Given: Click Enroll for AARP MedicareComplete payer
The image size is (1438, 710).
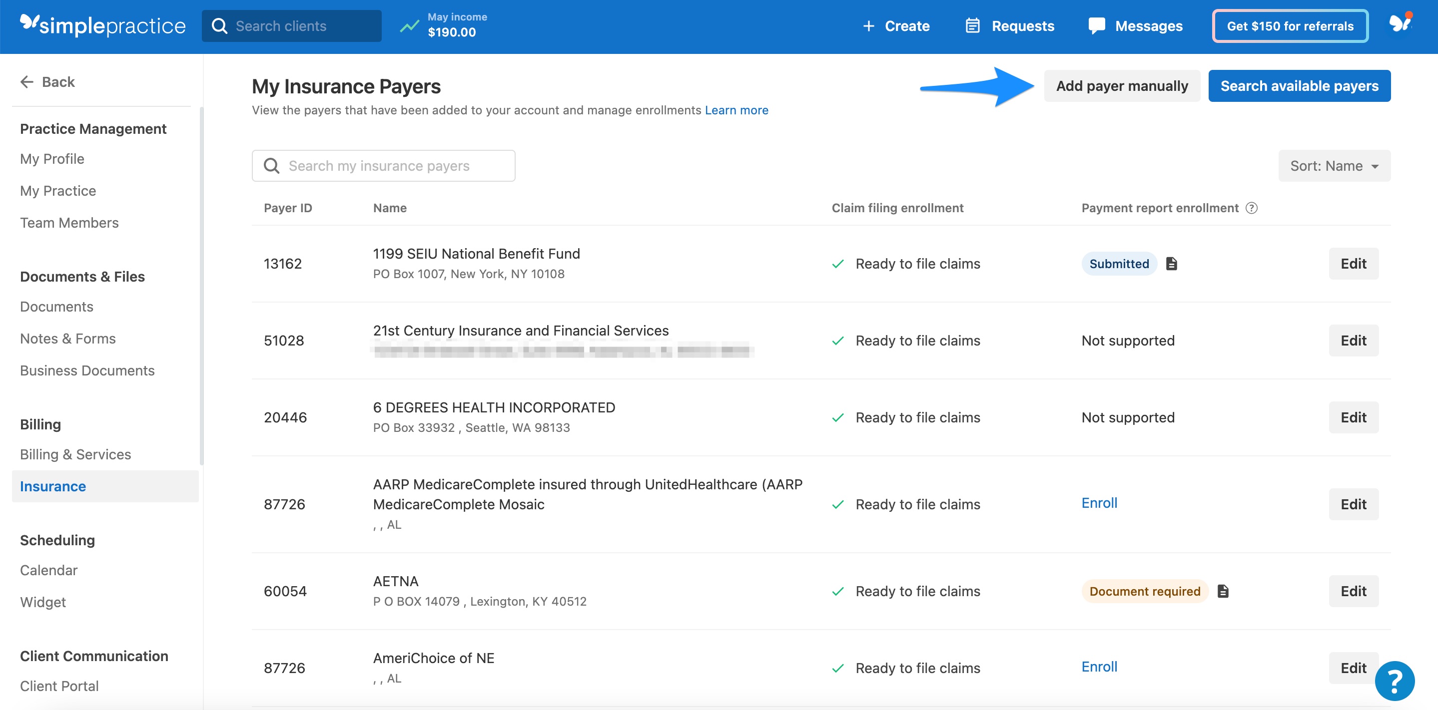Looking at the screenshot, I should [1099, 503].
